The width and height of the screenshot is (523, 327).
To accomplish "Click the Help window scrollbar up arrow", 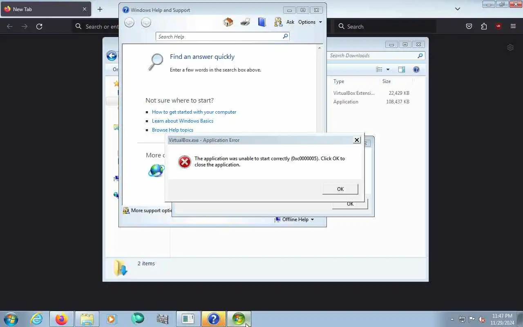I will coord(320,48).
